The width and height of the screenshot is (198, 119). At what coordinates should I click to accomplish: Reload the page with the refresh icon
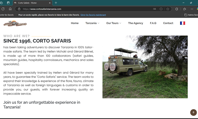pos(3,9)
